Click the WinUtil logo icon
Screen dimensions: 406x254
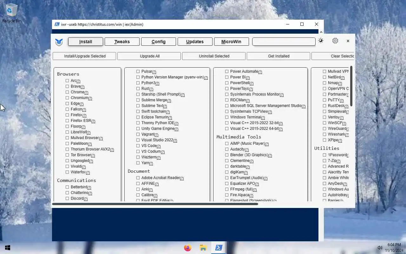click(59, 42)
